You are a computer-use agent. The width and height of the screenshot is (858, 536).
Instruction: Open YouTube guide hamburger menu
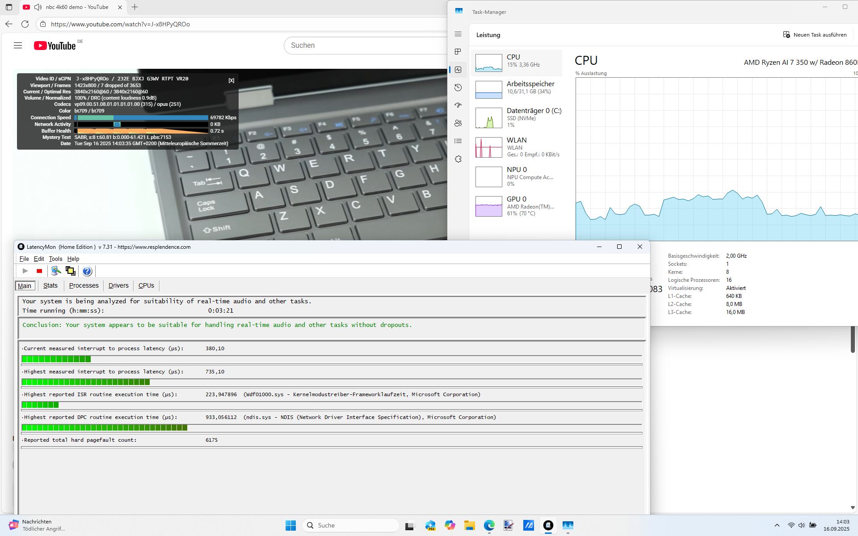point(18,46)
